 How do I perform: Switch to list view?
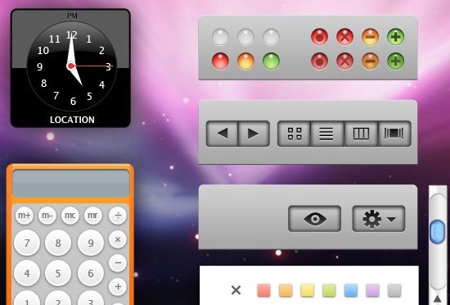[327, 134]
